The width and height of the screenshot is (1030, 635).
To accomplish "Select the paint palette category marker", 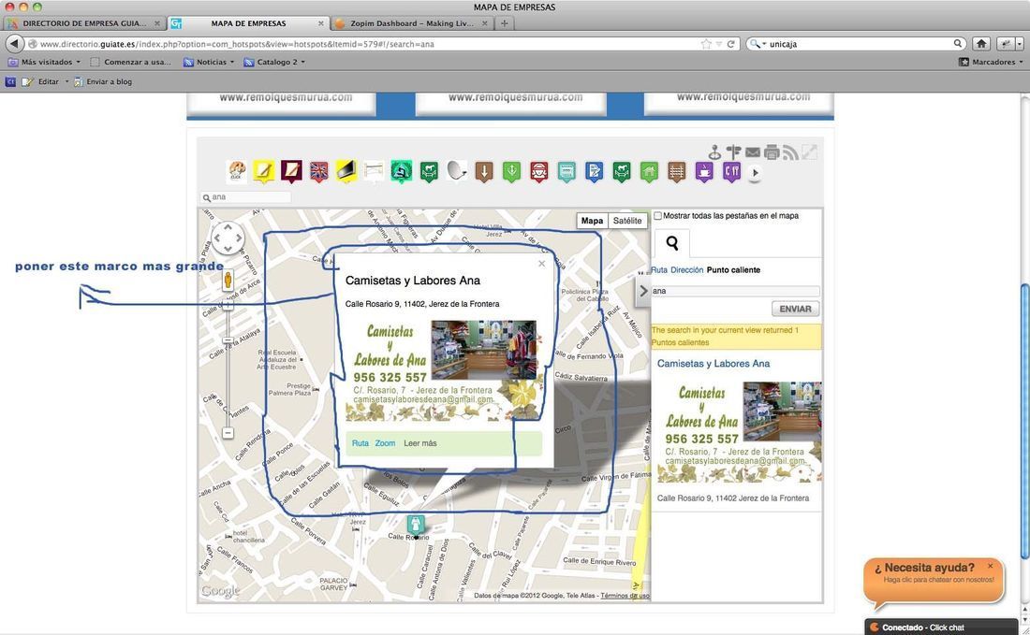I will coord(237,171).
